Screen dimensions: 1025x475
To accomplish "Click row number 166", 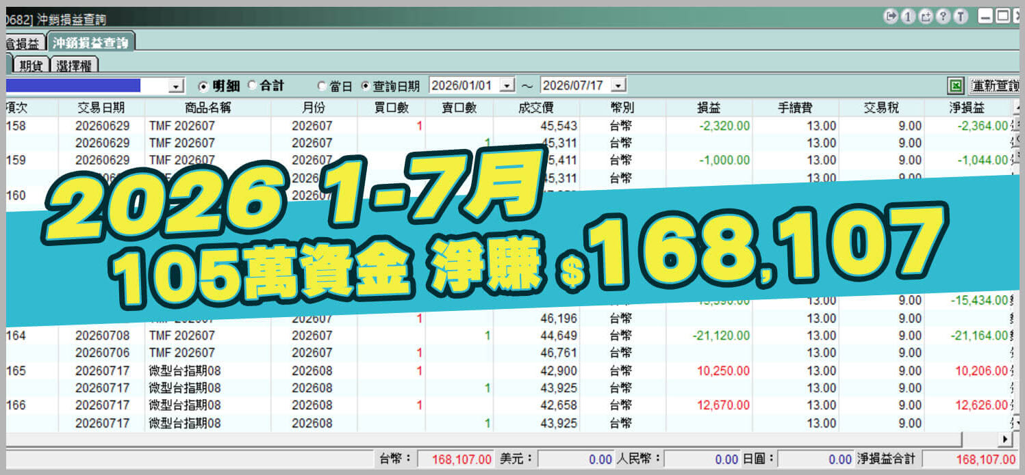I will 16,405.
